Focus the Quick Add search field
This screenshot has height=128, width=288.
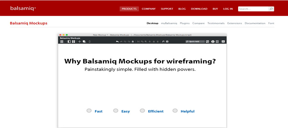[x=195, y=42]
